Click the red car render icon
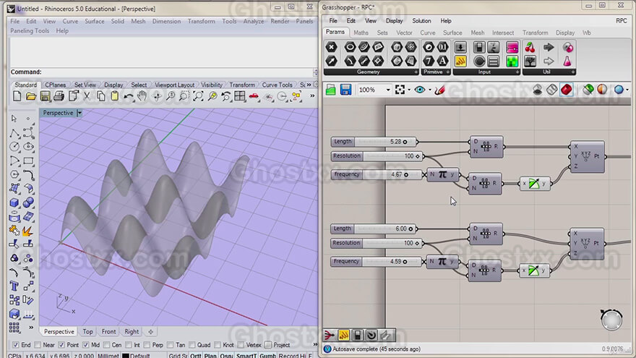Screen dimensions: 636x358 coord(254,96)
